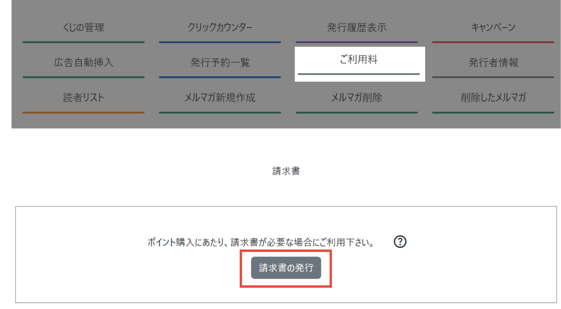561x309 pixels.
Task: Click the red underline below キャンペーン
Action: (493, 42)
